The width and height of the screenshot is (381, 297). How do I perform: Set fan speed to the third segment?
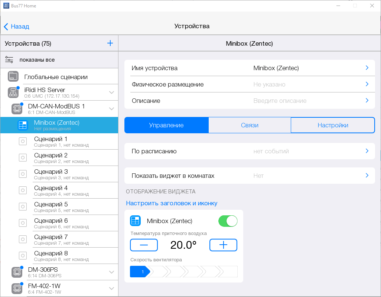coord(175,272)
